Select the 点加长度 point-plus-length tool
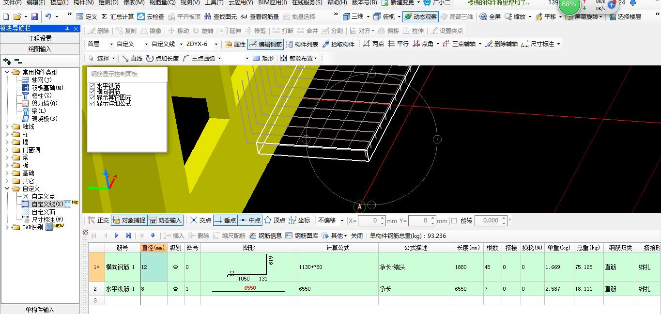Viewport: 661px width, 314px height. (162, 58)
